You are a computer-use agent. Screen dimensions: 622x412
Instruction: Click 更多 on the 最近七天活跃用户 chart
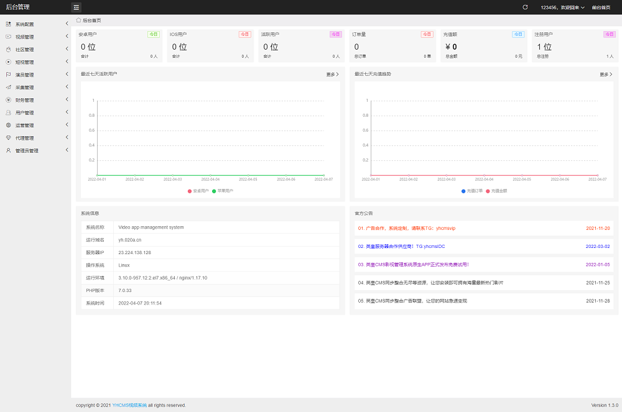point(333,75)
